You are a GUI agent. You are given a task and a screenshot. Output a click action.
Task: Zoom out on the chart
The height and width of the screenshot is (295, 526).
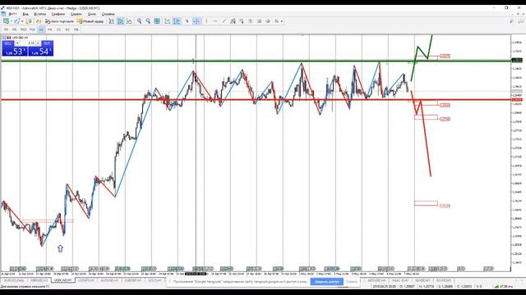click(148, 21)
